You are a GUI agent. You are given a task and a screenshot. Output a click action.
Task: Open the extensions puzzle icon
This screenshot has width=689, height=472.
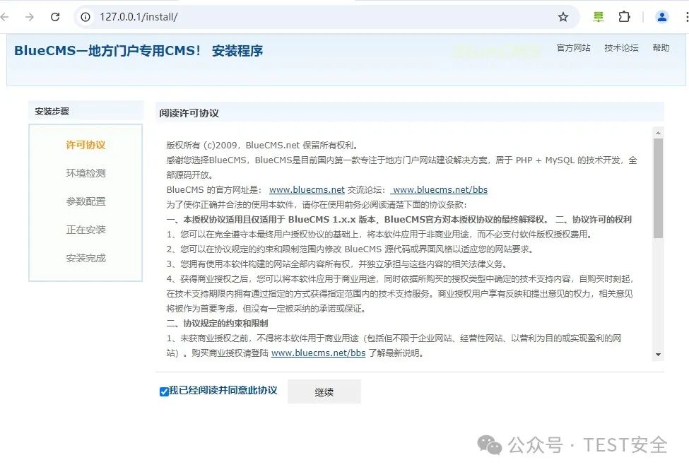pos(624,17)
